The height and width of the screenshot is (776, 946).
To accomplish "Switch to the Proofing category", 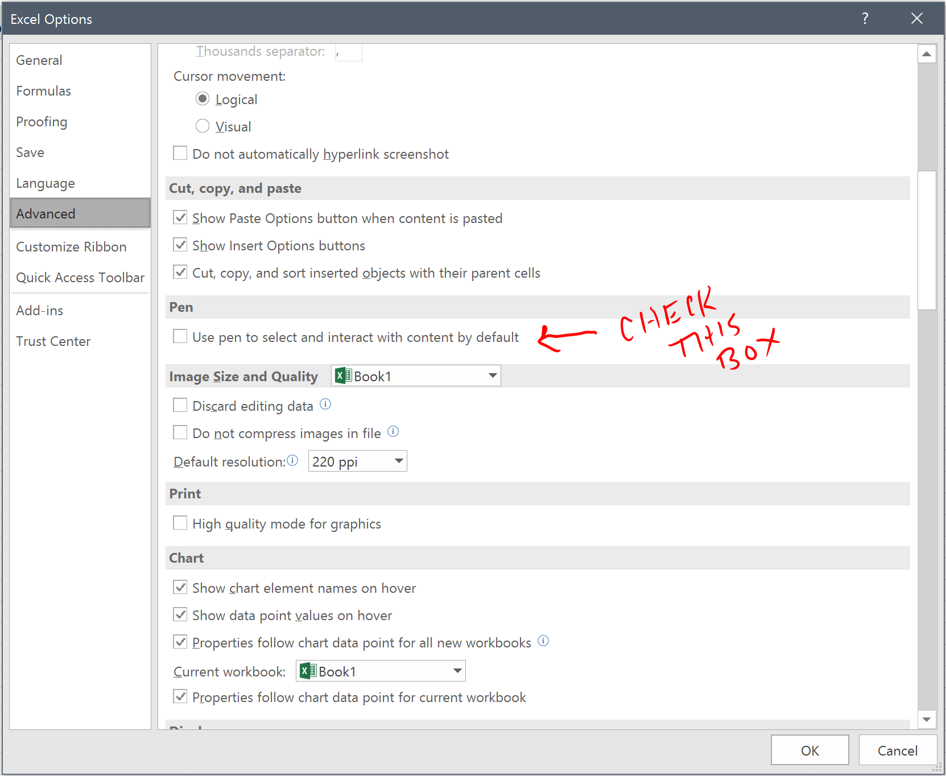I will pos(80,122).
